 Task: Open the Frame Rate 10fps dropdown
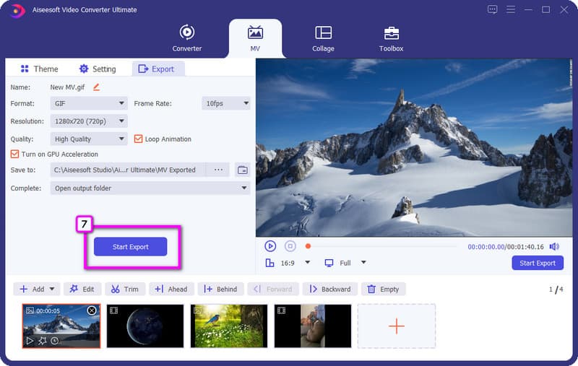(x=225, y=103)
